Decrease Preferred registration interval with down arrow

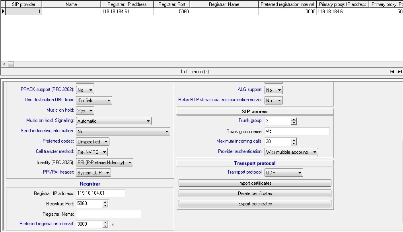click(x=105, y=226)
